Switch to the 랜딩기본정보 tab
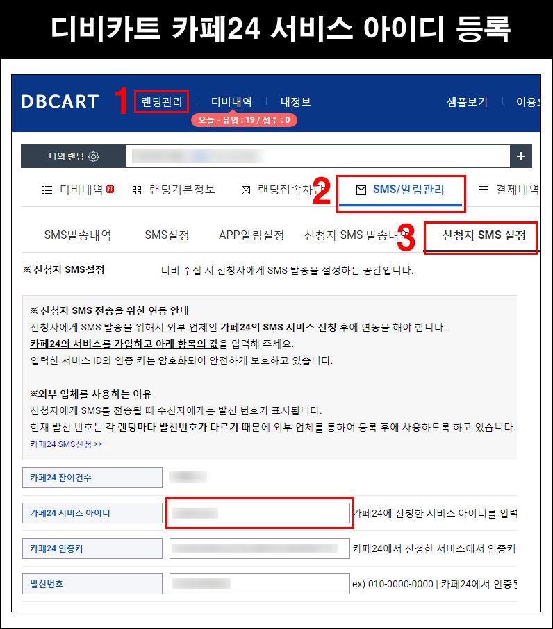Image resolution: width=553 pixels, height=629 pixels. 174,190
